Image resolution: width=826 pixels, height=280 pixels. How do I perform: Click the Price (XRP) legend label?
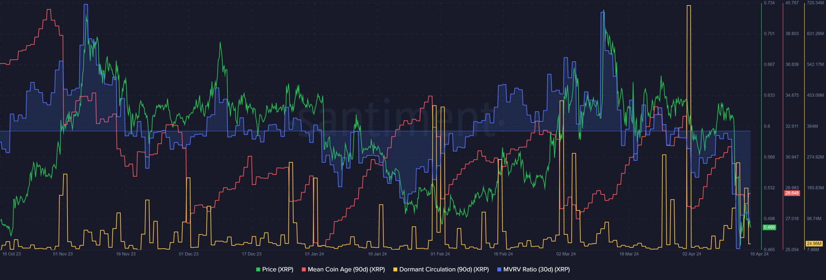pos(277,269)
